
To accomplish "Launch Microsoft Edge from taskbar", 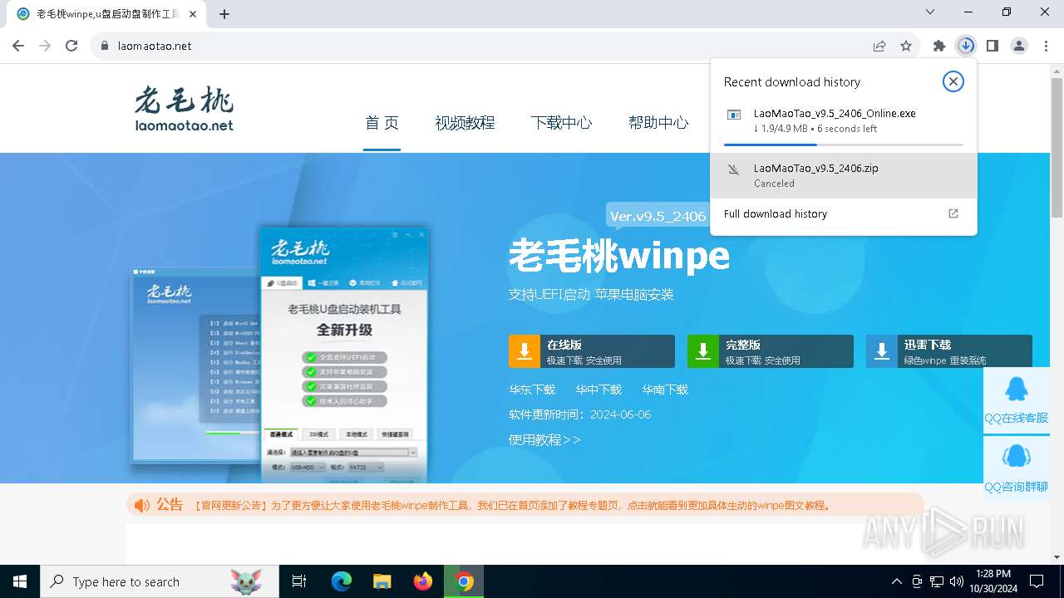I will click(x=342, y=581).
